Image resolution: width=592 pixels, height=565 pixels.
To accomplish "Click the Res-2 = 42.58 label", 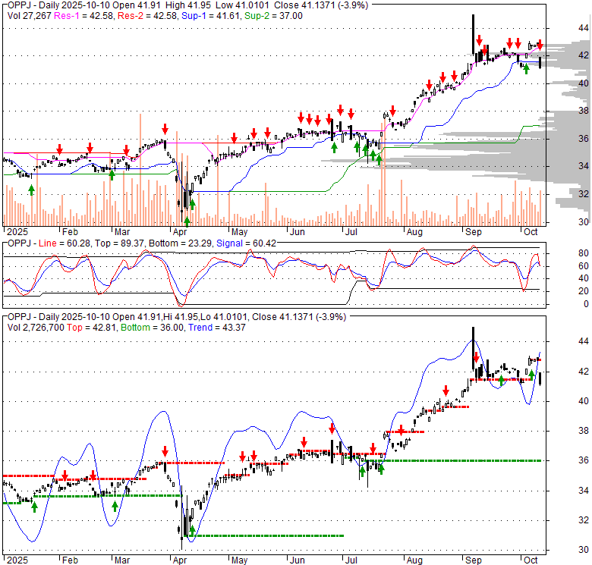I will (x=148, y=16).
